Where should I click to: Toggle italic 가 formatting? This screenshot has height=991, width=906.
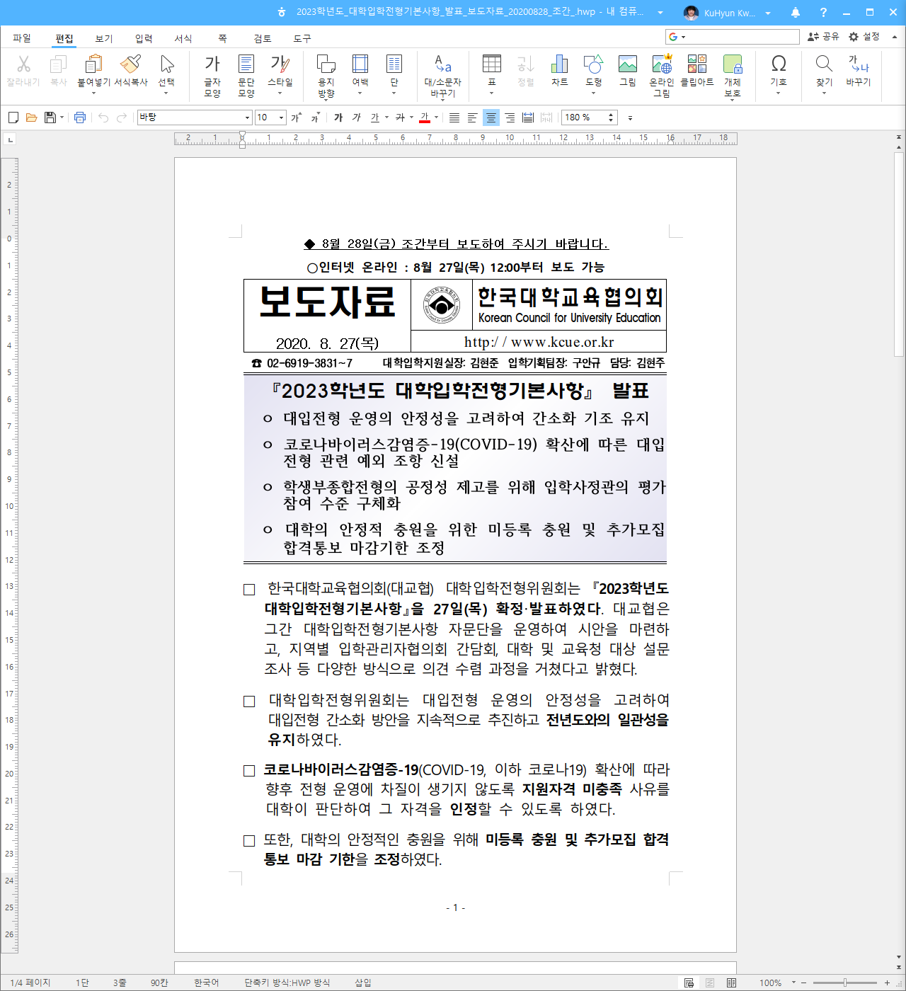click(x=357, y=118)
